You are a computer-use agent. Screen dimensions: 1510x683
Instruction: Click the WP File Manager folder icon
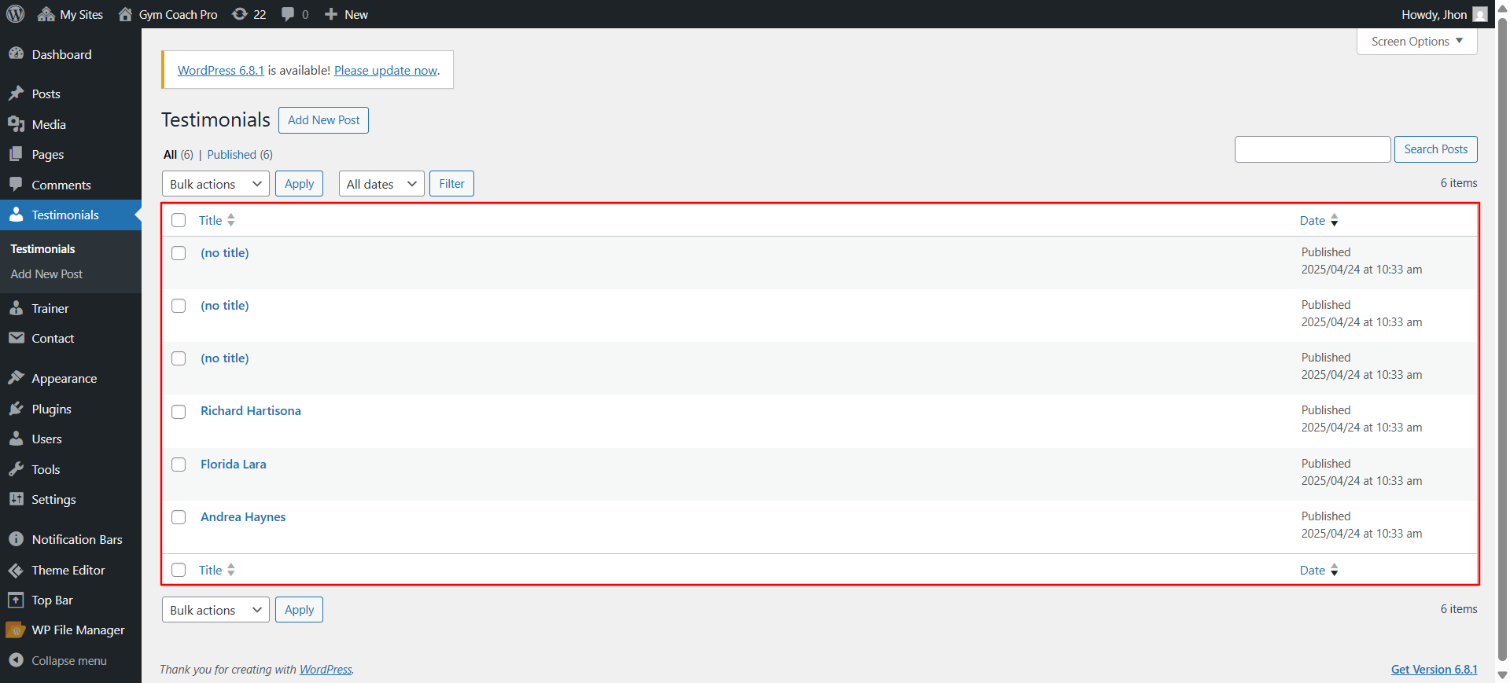(16, 630)
